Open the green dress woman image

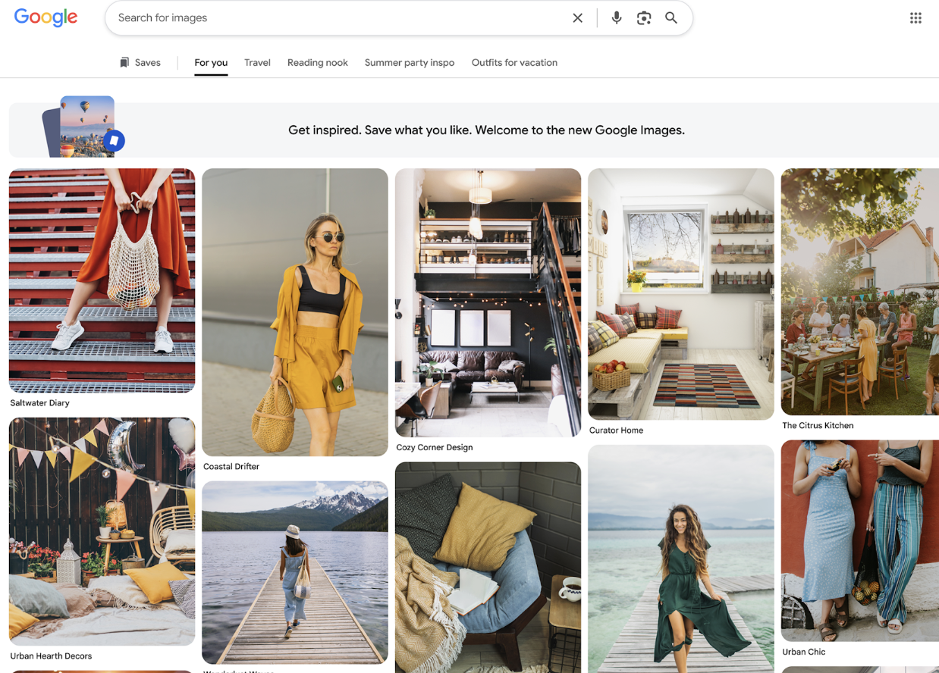click(681, 559)
